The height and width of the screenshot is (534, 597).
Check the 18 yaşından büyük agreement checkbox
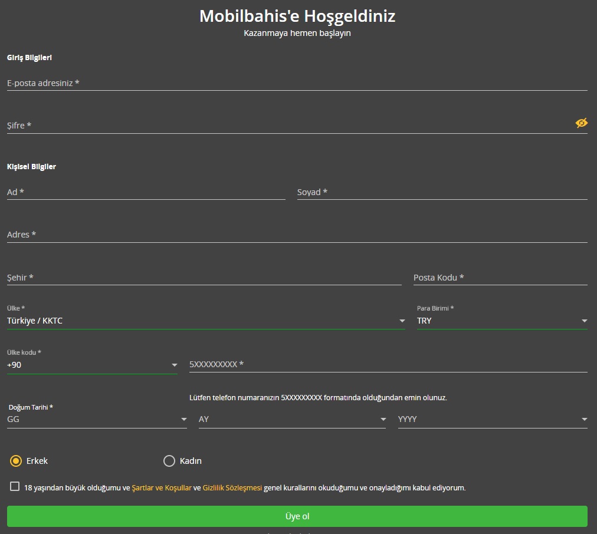pos(15,486)
